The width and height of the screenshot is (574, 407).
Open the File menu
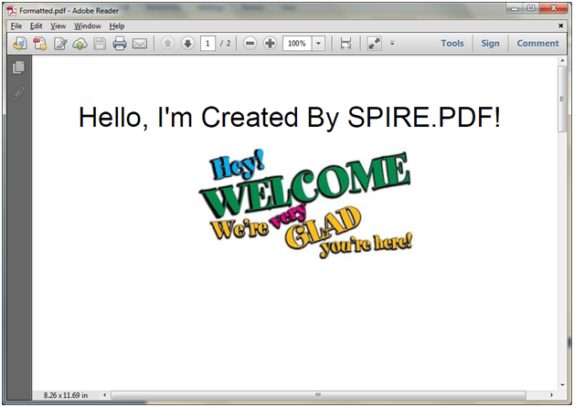(16, 26)
